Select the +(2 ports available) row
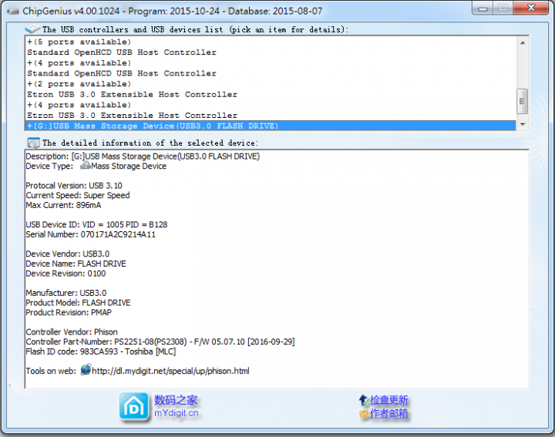Viewport: 555px width, 437px height. (x=271, y=84)
